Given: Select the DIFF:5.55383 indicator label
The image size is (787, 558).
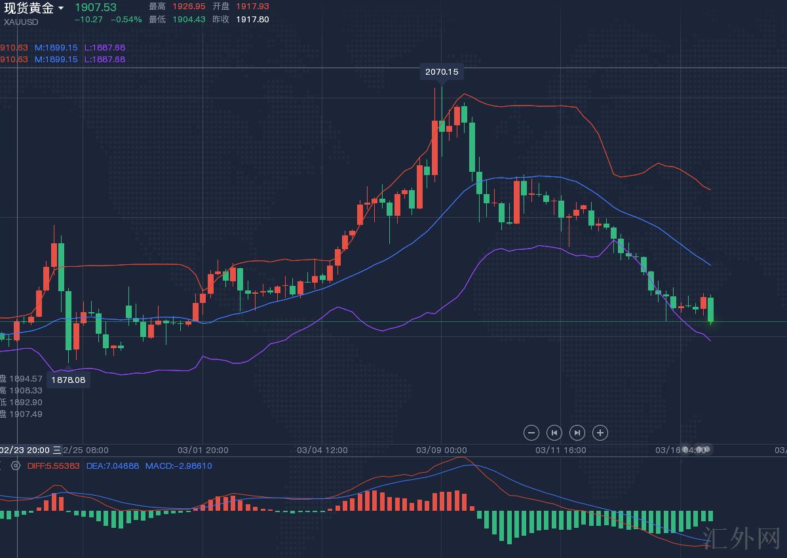Looking at the screenshot, I should 53,466.
